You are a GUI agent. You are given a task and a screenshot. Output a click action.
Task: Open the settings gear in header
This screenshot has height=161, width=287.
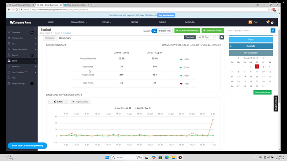click(272, 23)
